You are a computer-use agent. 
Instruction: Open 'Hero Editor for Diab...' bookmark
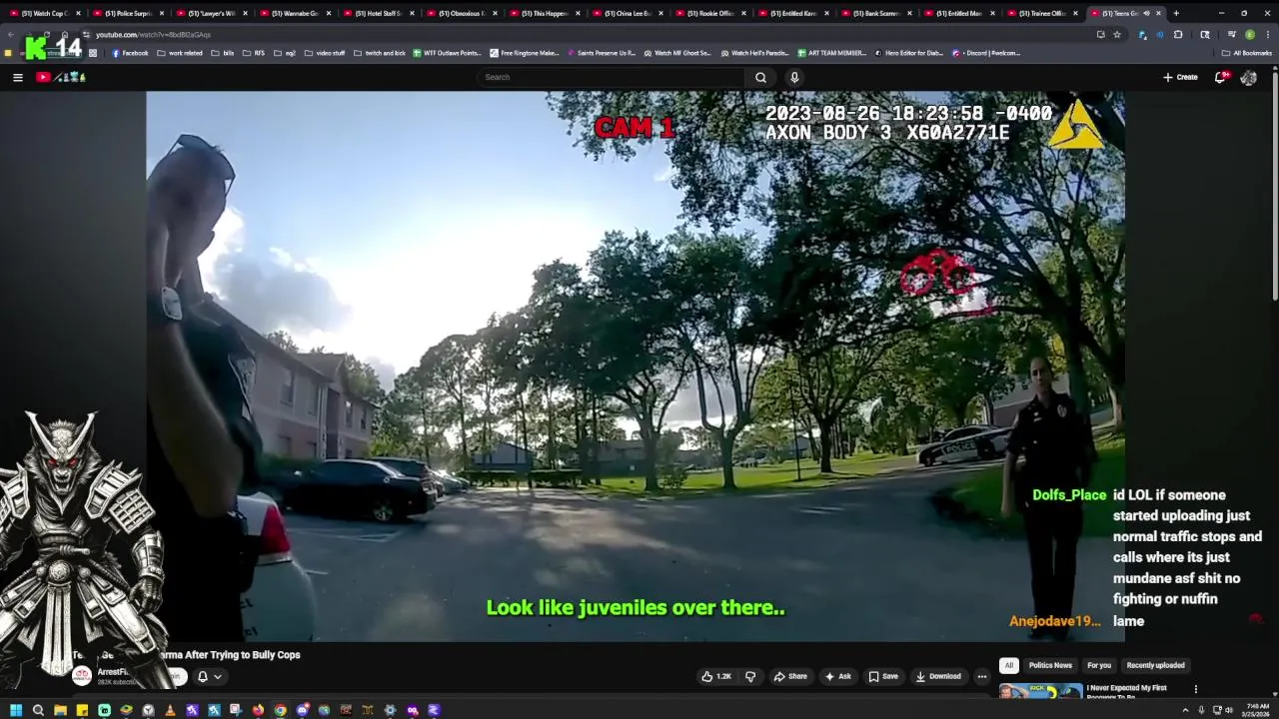[x=908, y=53]
